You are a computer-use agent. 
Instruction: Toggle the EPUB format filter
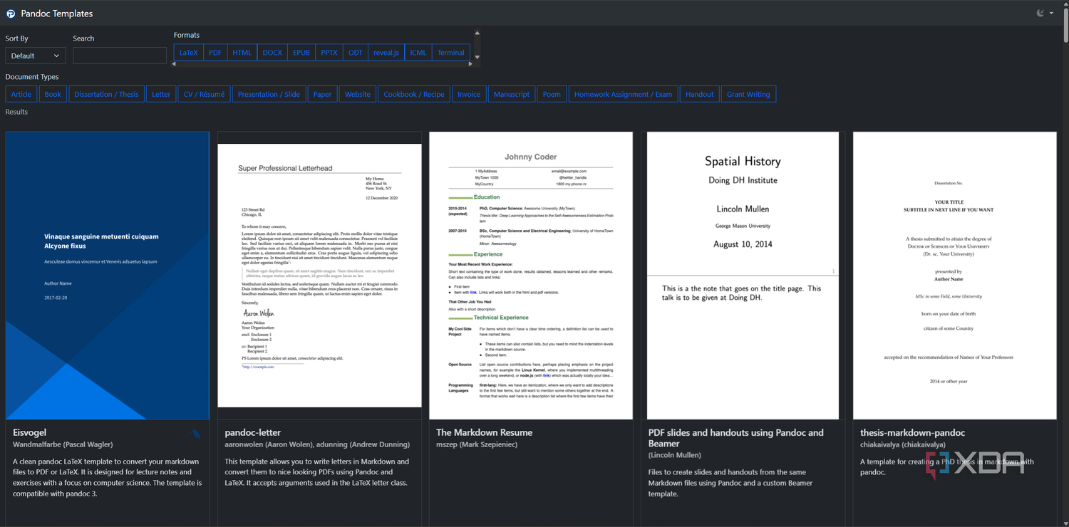point(301,53)
